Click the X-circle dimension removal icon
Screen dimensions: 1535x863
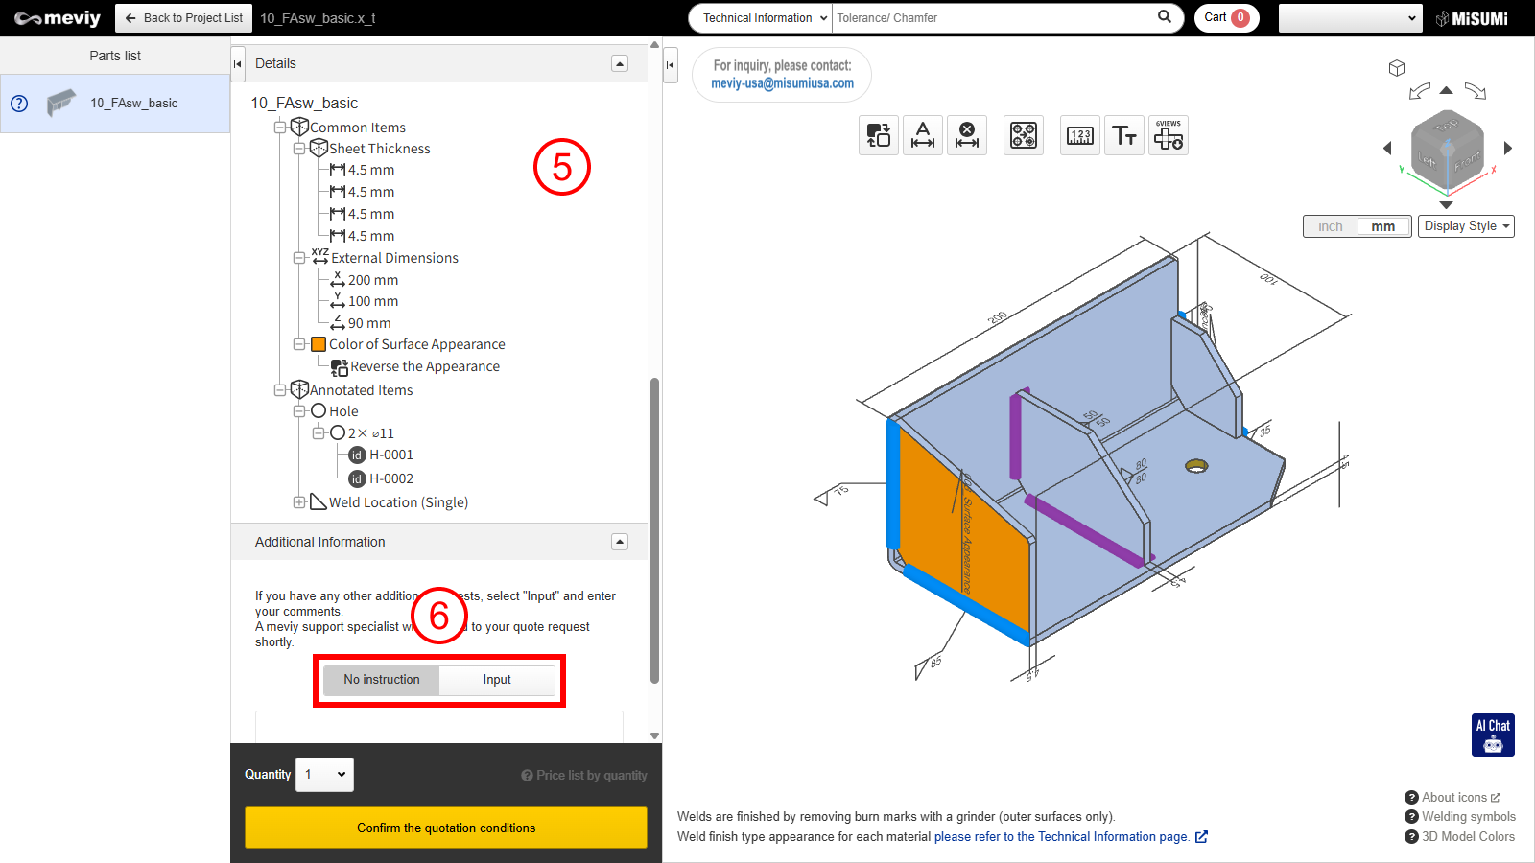pyautogui.click(x=967, y=136)
